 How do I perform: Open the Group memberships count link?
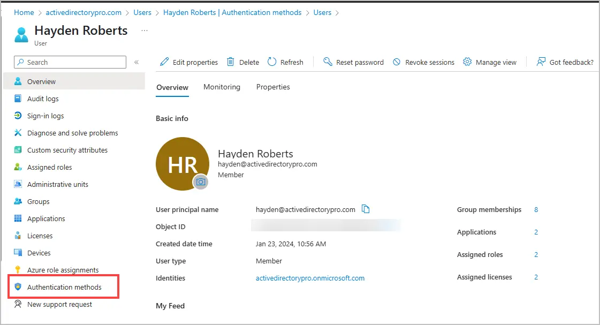pyautogui.click(x=536, y=209)
